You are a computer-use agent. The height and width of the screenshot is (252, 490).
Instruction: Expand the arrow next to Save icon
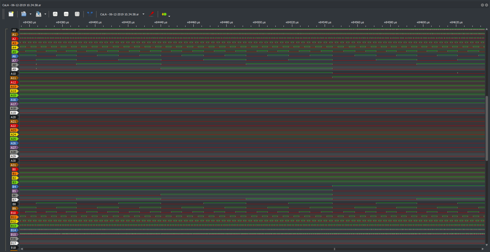45,14
